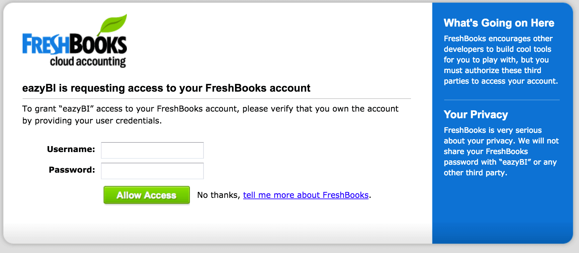This screenshot has height=253, width=579.
Task: Click the "Password:" label
Action: [72, 170]
